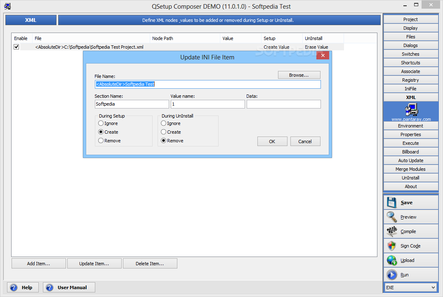Viewport: 443px width, 297px height.
Task: Click the www.pantaray.com link
Action: (x=411, y=119)
